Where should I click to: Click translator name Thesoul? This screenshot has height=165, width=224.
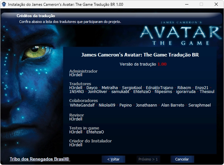[207, 92]
